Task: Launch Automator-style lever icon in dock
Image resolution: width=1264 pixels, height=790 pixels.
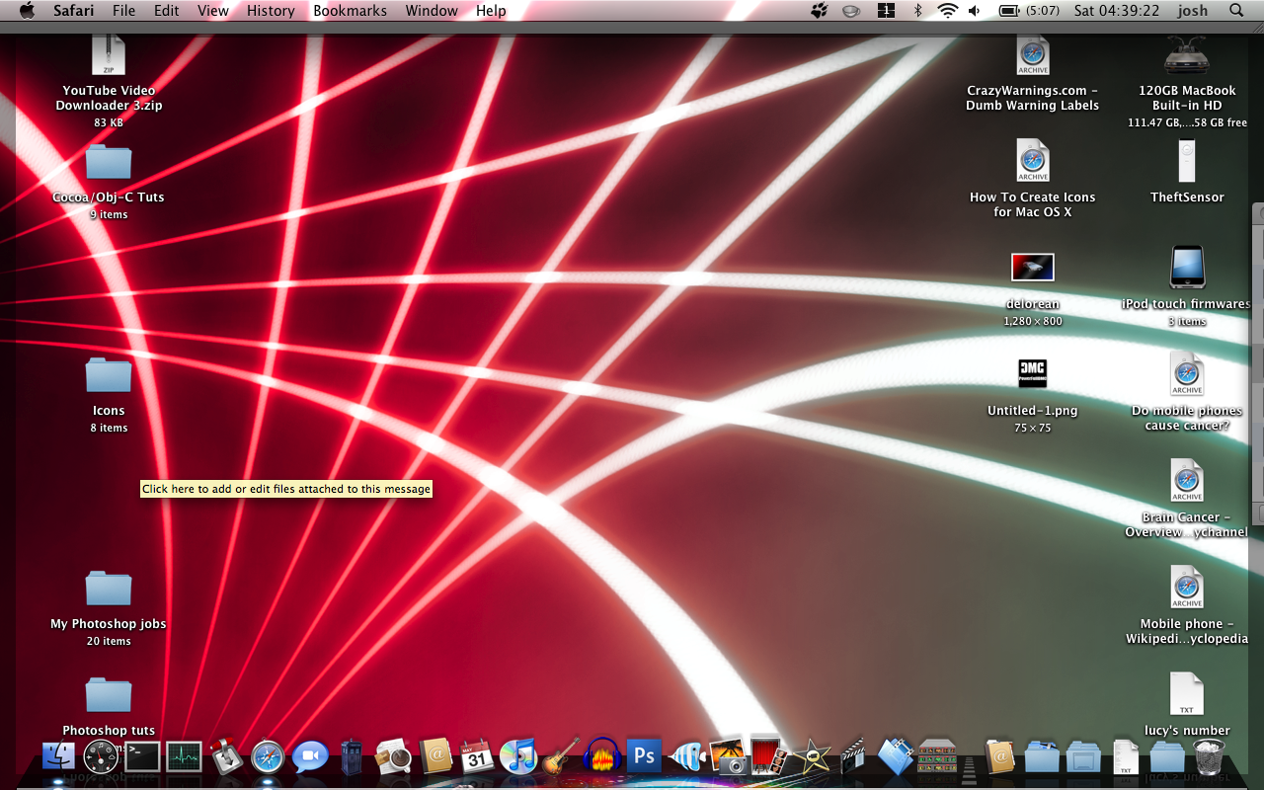Action: (x=225, y=757)
